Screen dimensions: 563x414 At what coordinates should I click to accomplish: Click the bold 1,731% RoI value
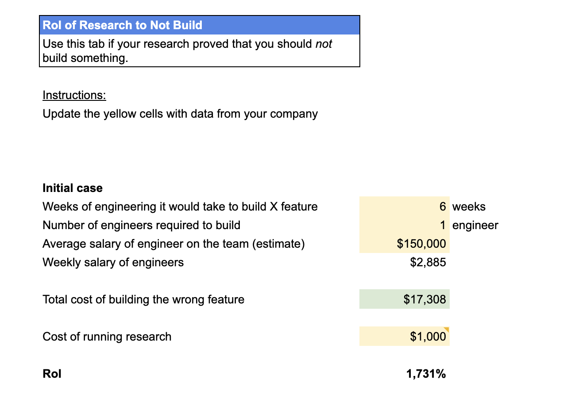click(x=426, y=373)
